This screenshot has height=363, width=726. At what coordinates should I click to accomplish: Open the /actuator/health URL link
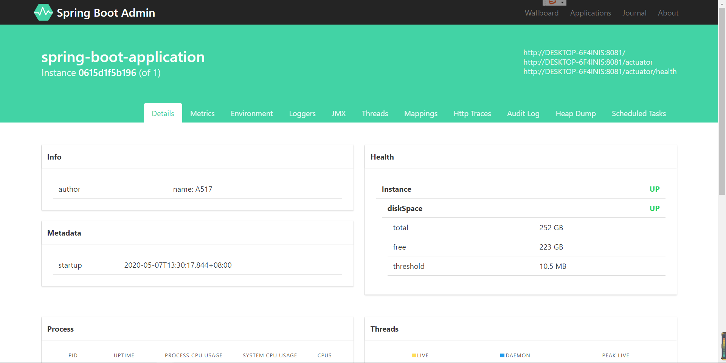pos(600,71)
